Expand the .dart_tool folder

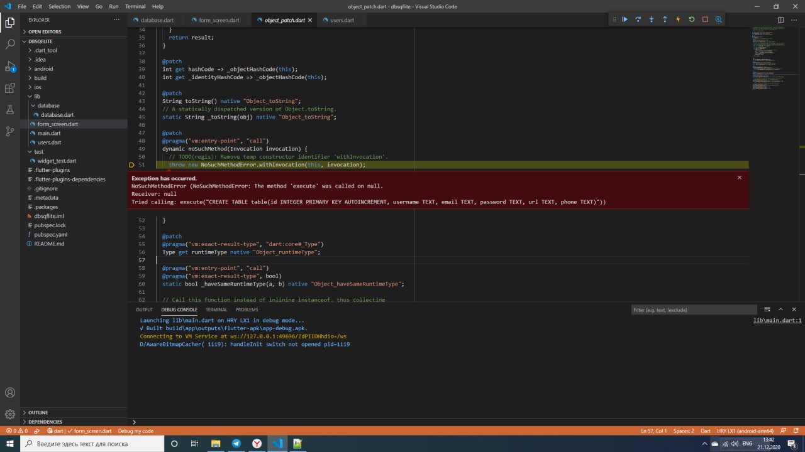(x=45, y=50)
